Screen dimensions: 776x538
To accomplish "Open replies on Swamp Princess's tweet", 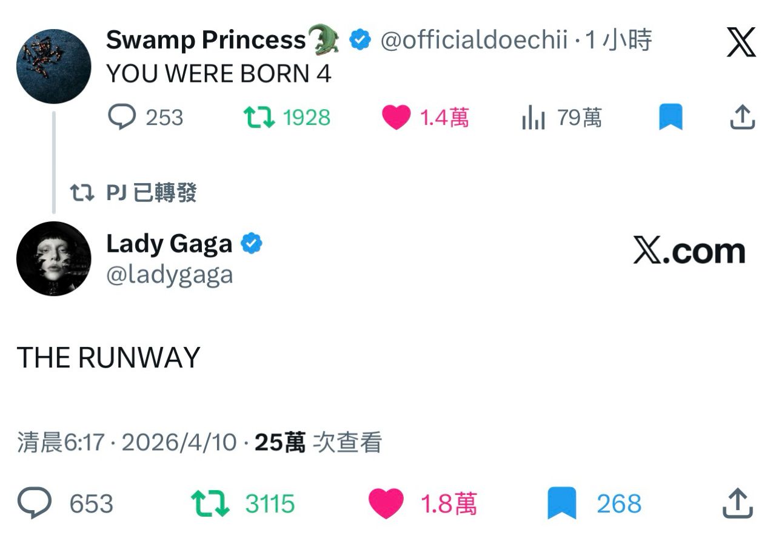I will (x=145, y=117).
